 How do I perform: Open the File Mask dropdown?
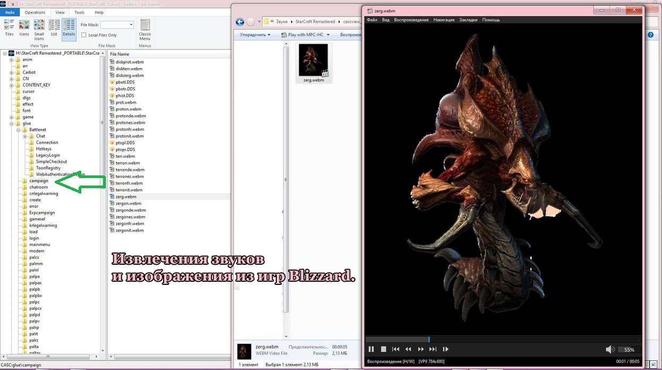click(131, 24)
